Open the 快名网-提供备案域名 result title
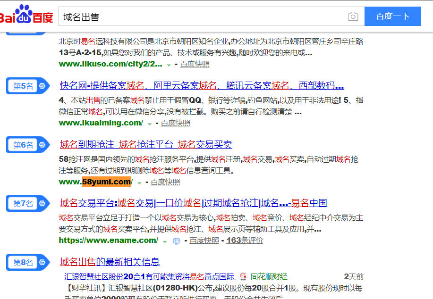Viewport: 433px width, 299px height. point(202,85)
